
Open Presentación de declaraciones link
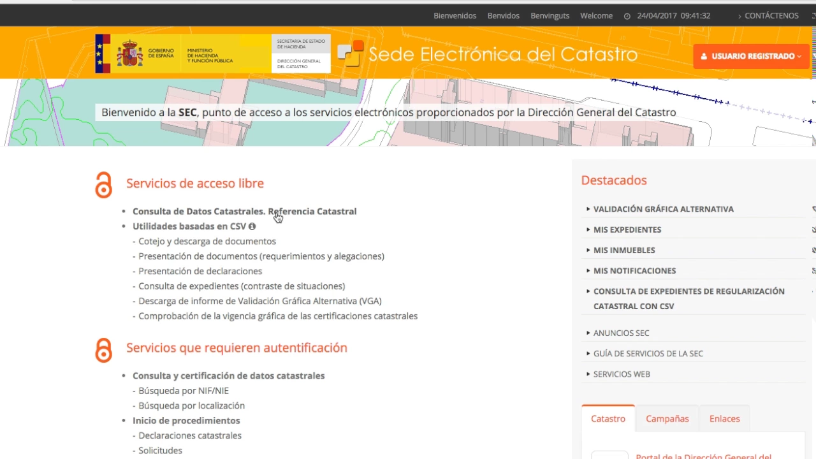(200, 271)
